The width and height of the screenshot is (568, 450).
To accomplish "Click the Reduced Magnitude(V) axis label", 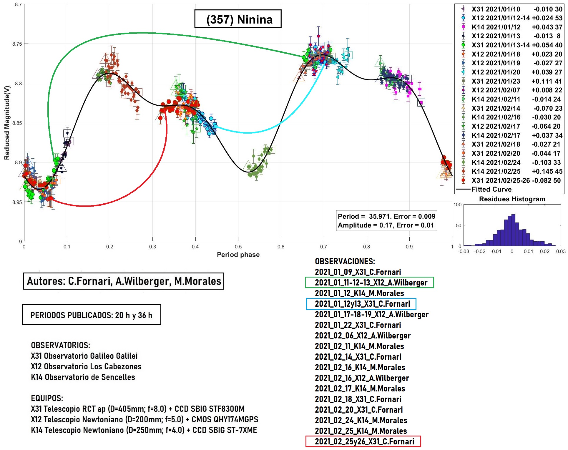I will [7, 123].
